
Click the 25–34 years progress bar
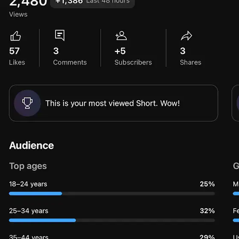tap(112, 220)
